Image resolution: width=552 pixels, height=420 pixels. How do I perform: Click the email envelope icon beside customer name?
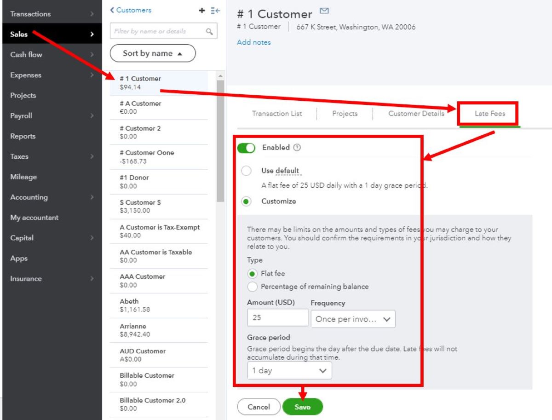point(324,11)
